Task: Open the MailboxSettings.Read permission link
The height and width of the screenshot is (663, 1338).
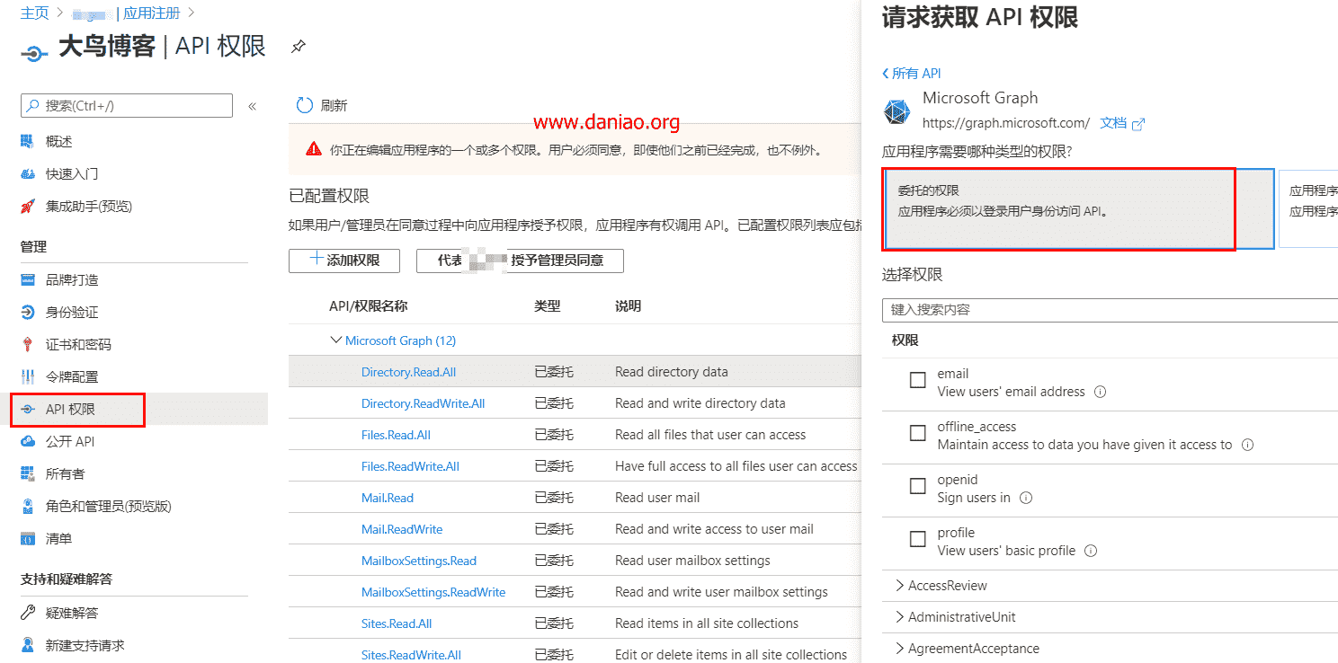Action: [x=419, y=561]
